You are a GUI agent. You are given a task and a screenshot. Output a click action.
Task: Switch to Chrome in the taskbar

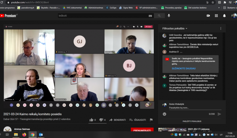[32, 135]
